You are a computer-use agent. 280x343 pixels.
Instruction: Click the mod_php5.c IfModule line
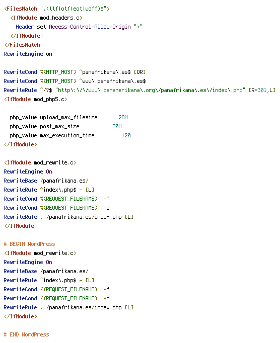(x=35, y=99)
